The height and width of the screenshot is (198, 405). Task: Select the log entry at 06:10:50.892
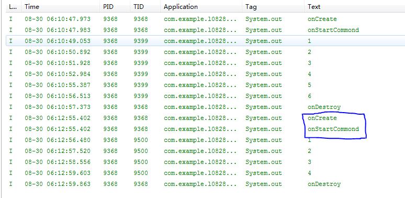206,52
